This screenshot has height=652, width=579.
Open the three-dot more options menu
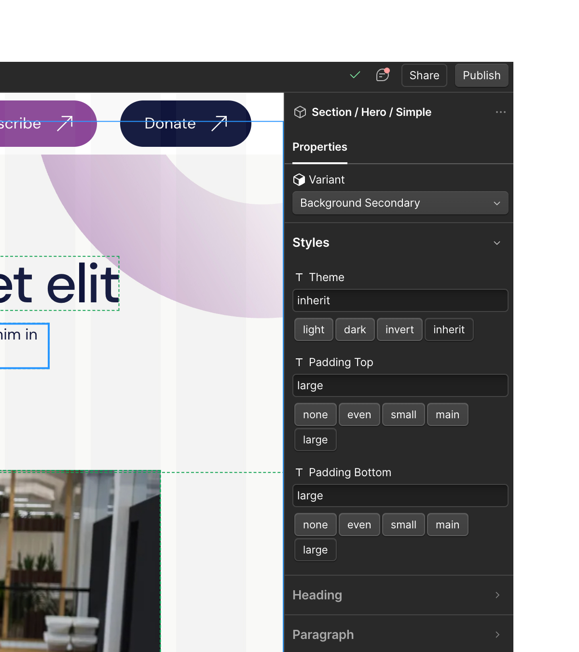pos(501,112)
